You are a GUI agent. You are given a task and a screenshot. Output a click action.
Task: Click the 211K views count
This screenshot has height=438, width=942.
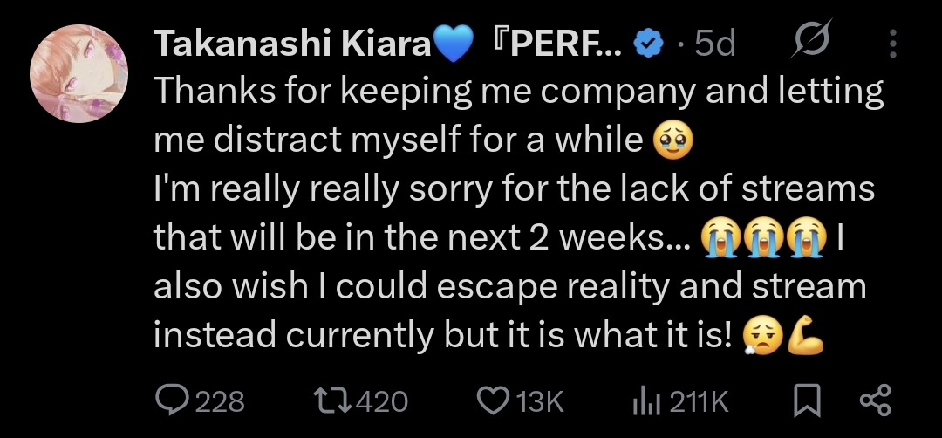tap(698, 401)
